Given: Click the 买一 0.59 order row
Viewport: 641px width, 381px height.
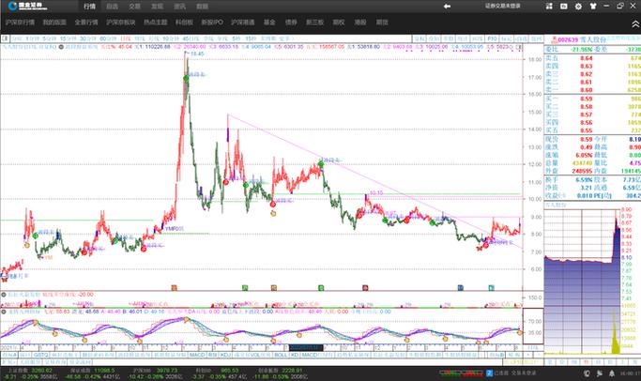Looking at the screenshot, I should point(592,99).
